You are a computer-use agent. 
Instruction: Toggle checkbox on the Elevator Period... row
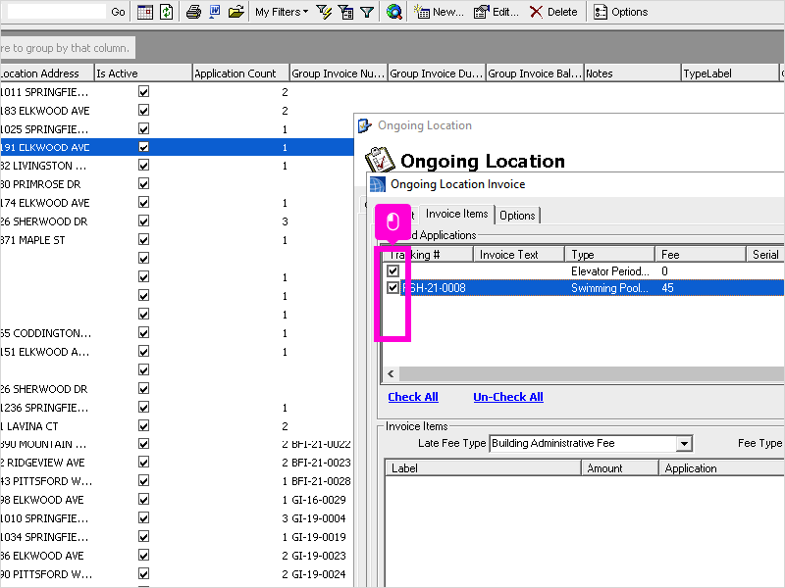393,271
